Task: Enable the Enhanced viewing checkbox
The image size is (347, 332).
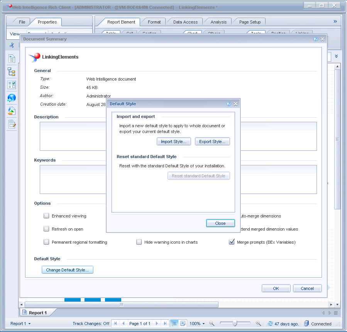Action: (46, 216)
